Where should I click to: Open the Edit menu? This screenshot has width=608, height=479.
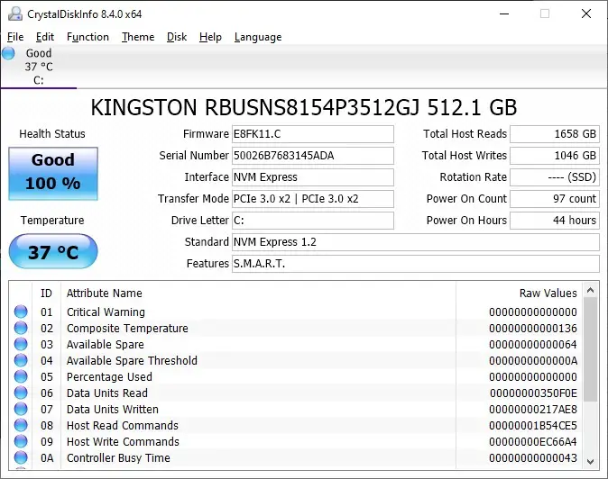point(45,37)
